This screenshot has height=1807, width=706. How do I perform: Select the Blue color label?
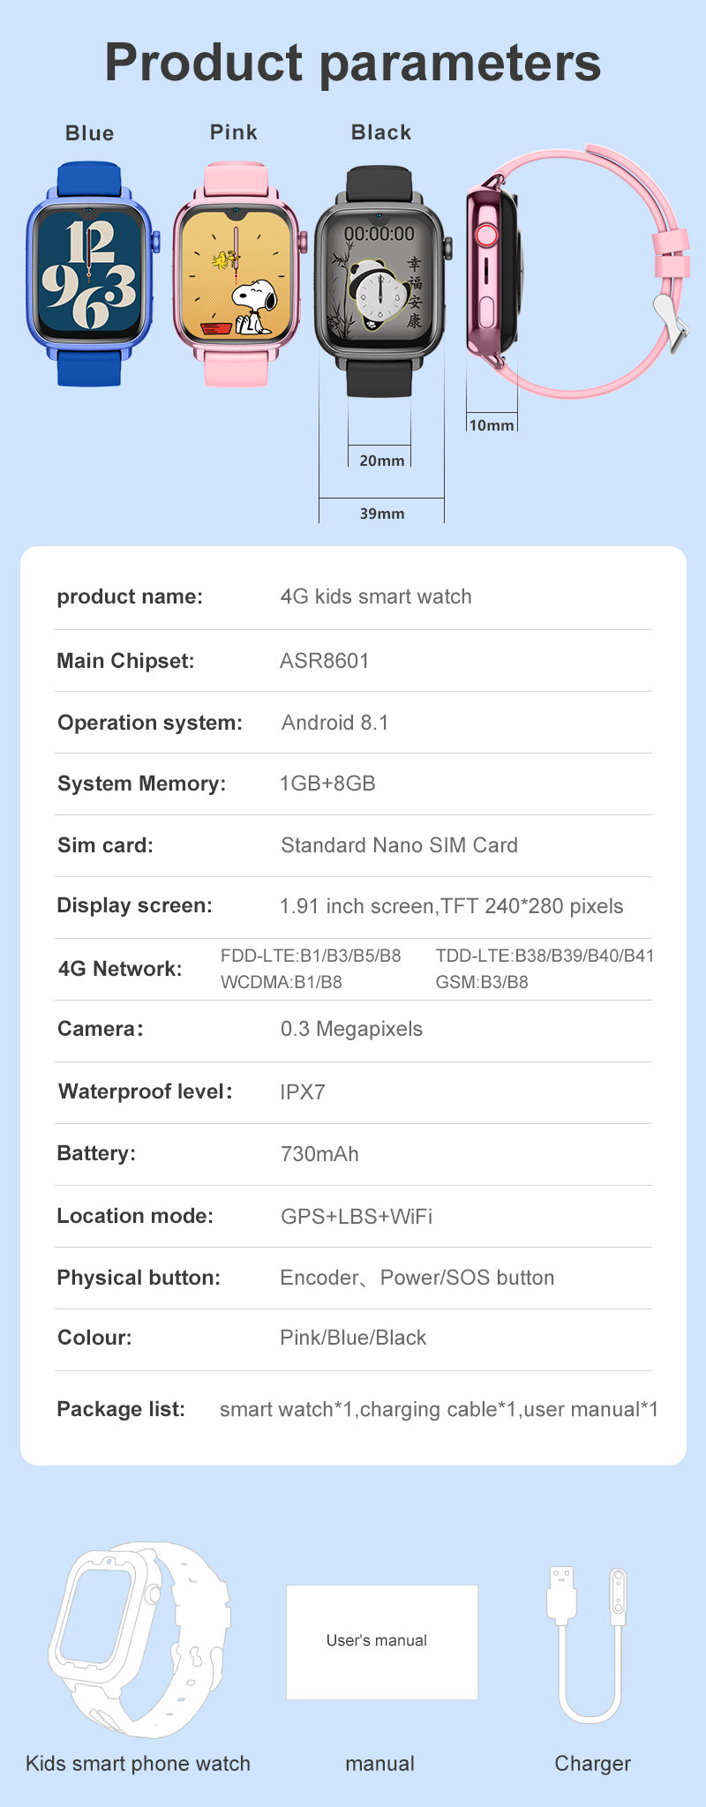coord(90,133)
